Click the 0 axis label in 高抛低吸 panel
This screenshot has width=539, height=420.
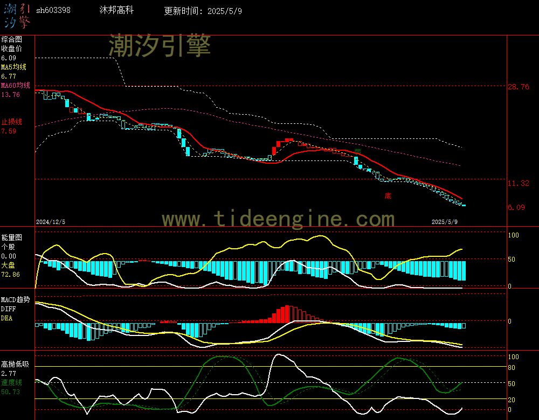[510, 409]
